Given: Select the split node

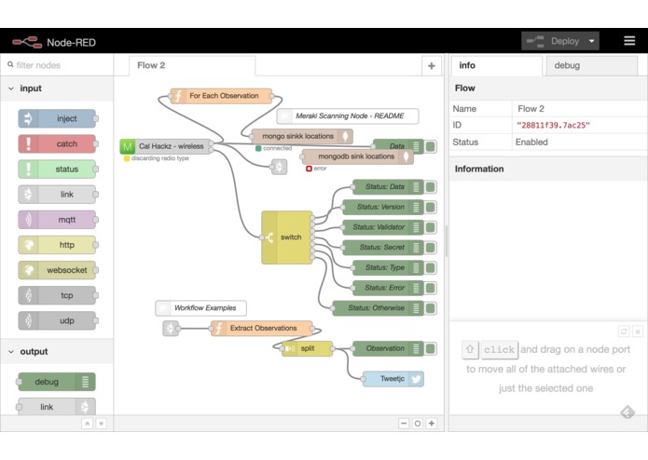Looking at the screenshot, I should coord(307,348).
